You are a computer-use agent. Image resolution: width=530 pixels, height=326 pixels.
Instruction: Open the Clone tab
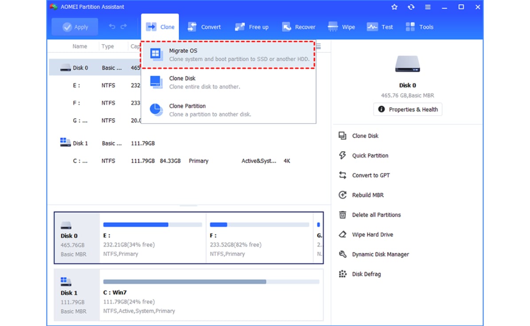click(x=160, y=27)
